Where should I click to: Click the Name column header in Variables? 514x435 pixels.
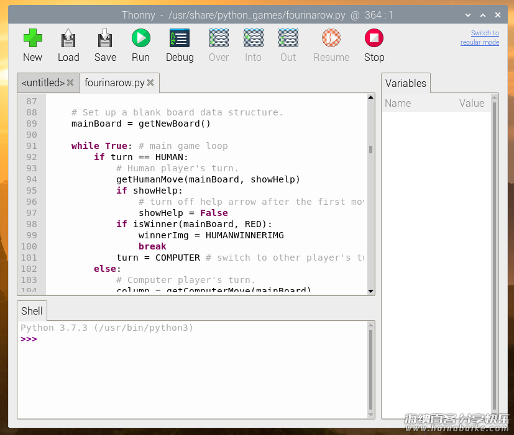(x=398, y=103)
